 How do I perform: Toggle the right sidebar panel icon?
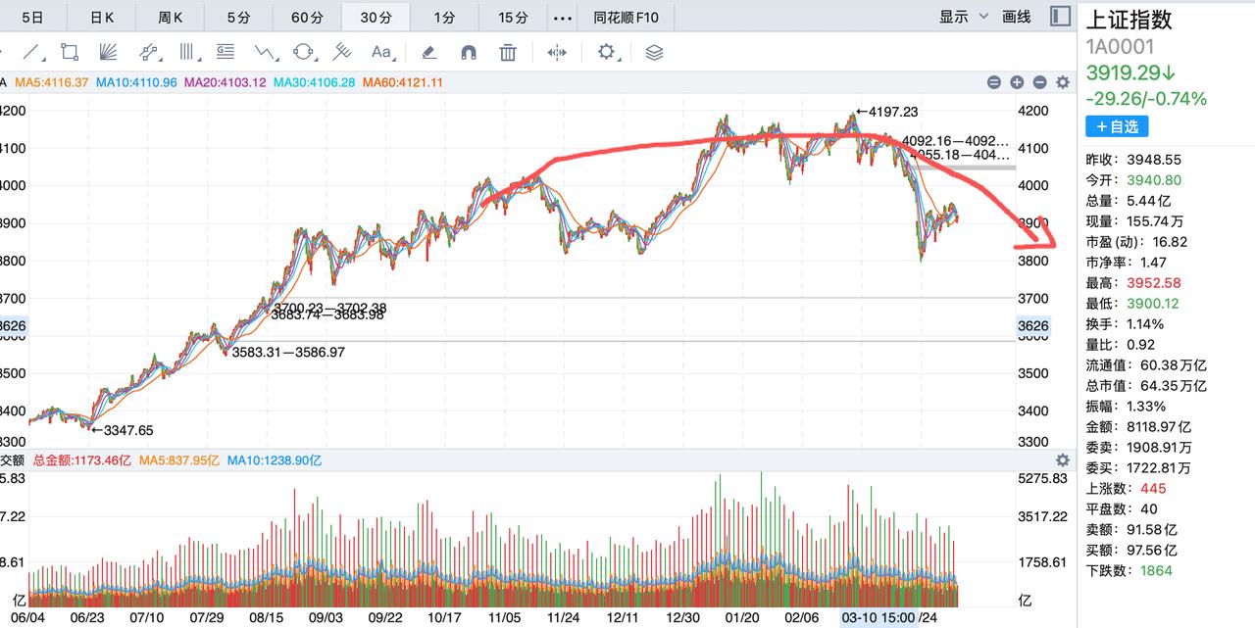click(x=1060, y=17)
